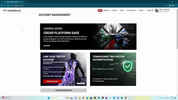Viewport: 178px width, 100px height.
Task: Open the notification bell in taskbar
Action: pos(176,98)
